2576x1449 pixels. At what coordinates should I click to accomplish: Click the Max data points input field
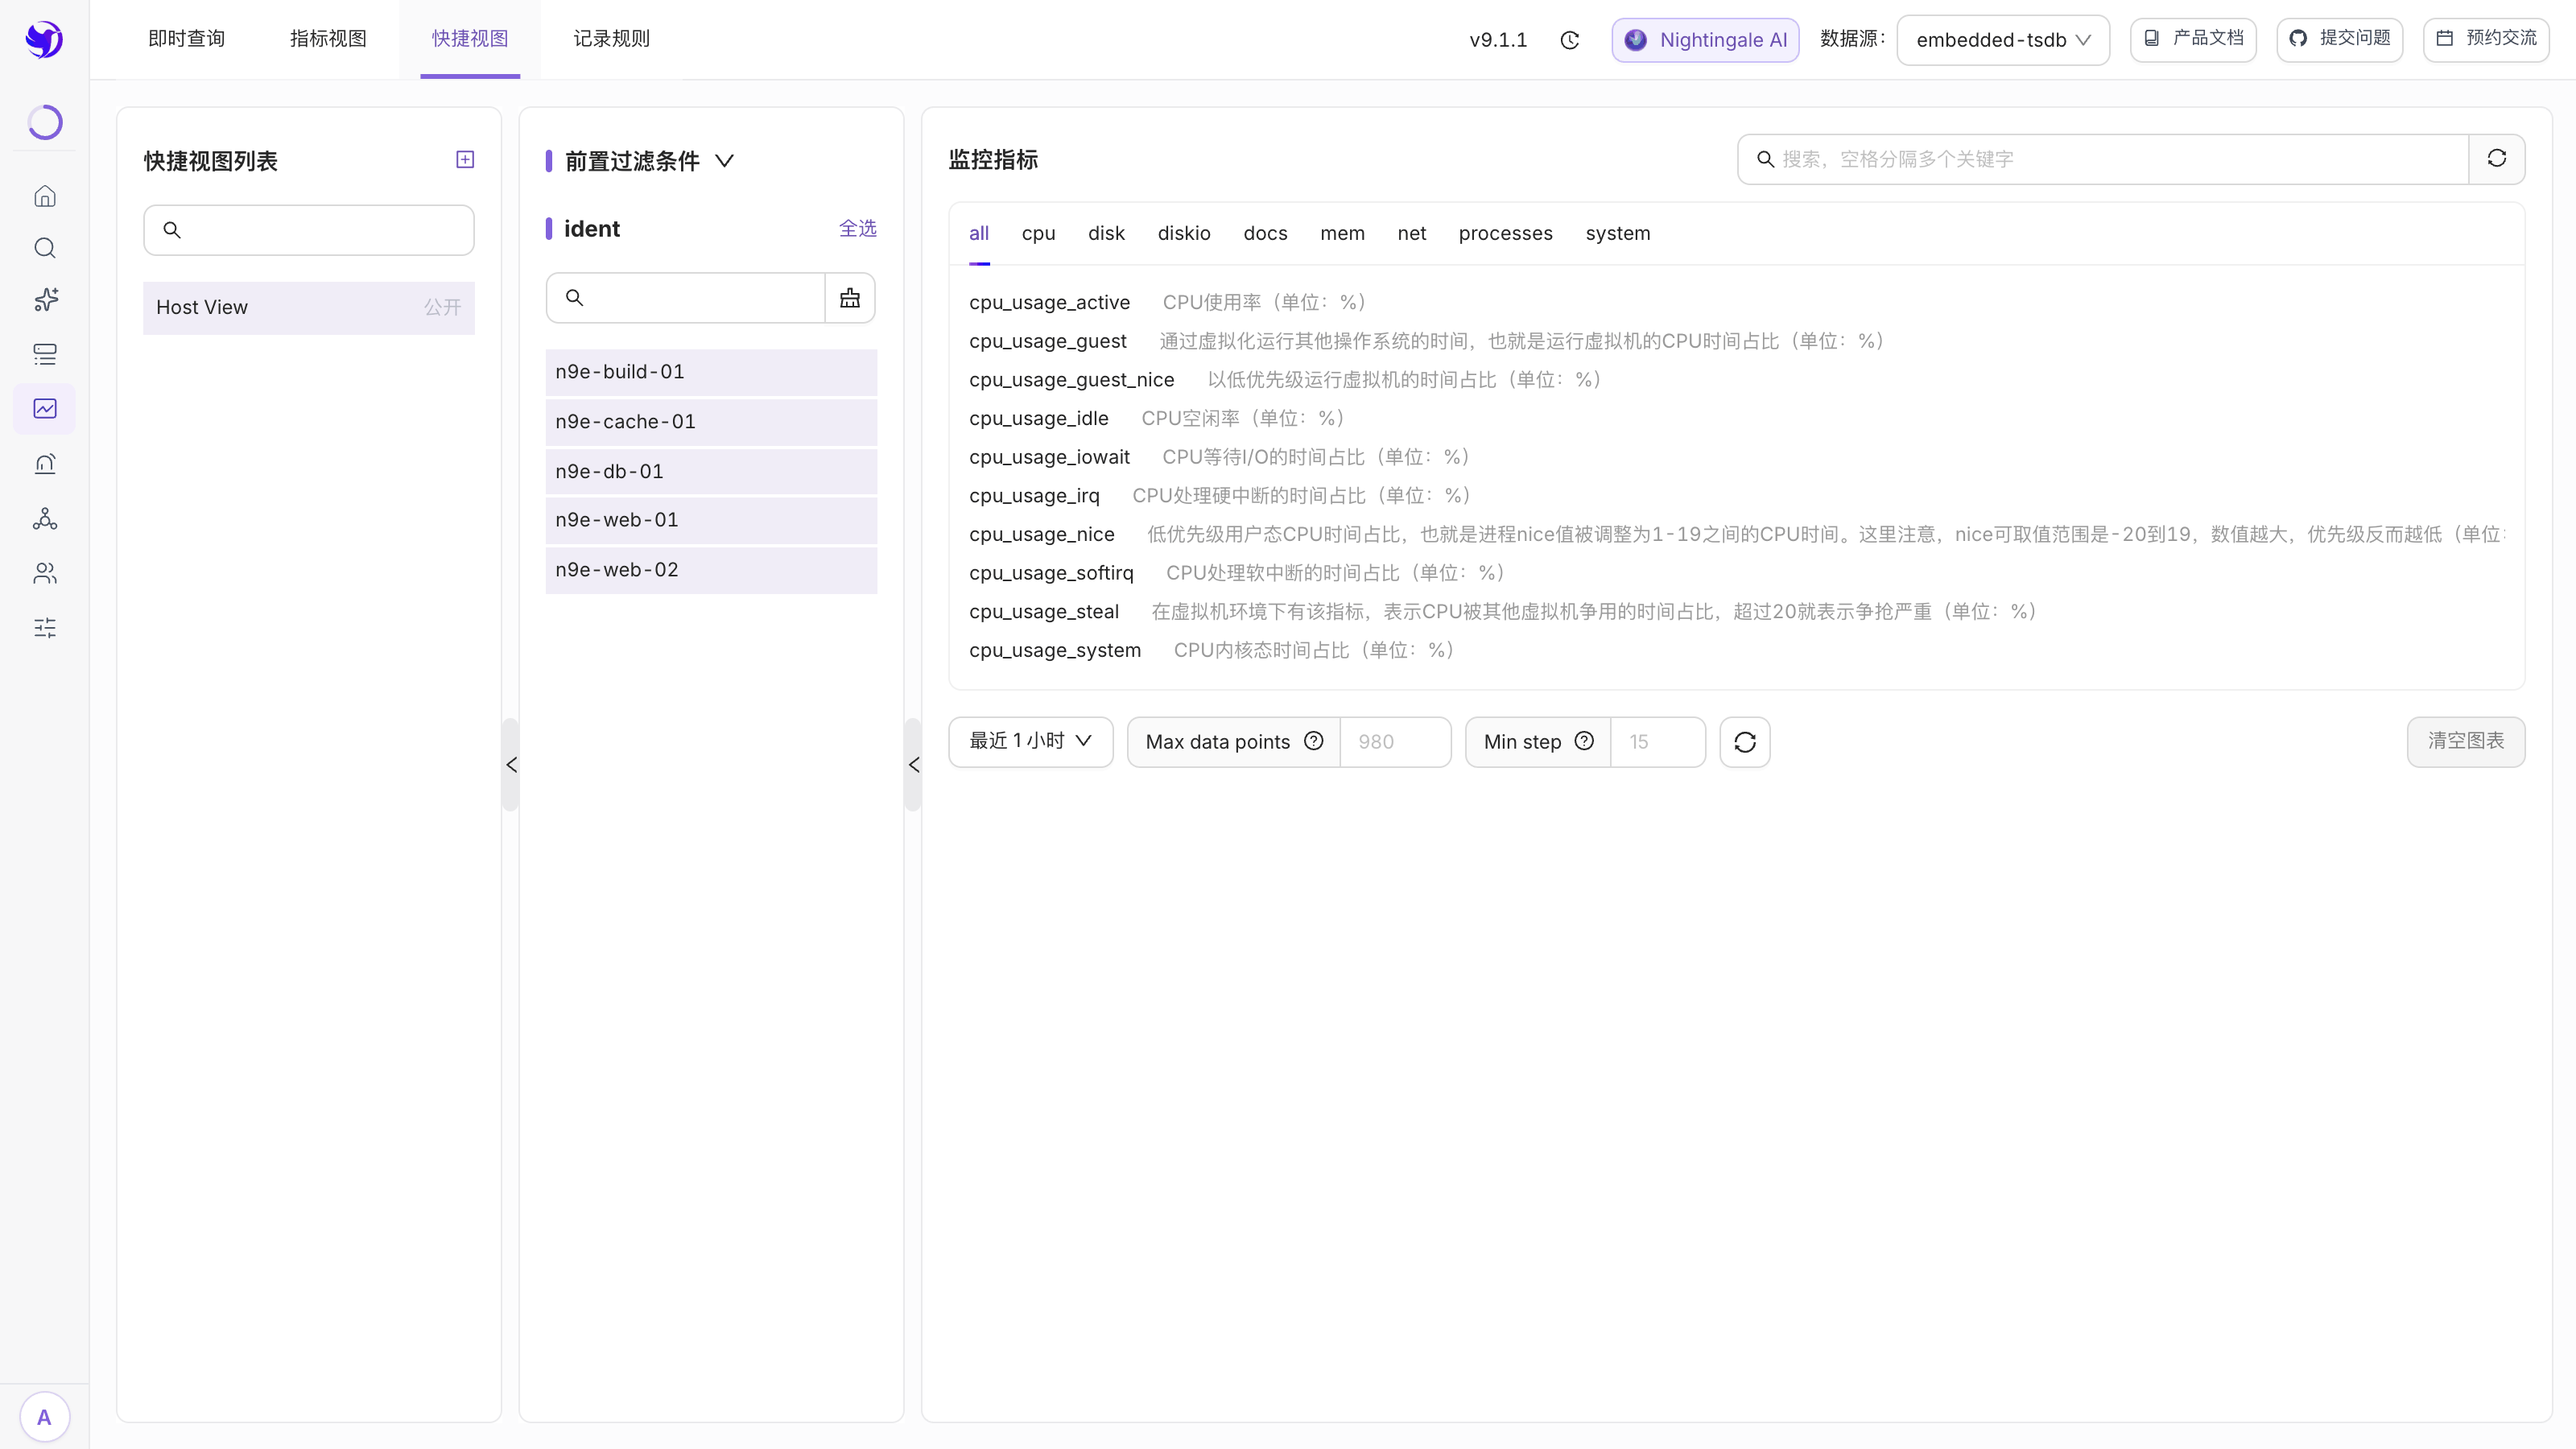[x=1394, y=742]
